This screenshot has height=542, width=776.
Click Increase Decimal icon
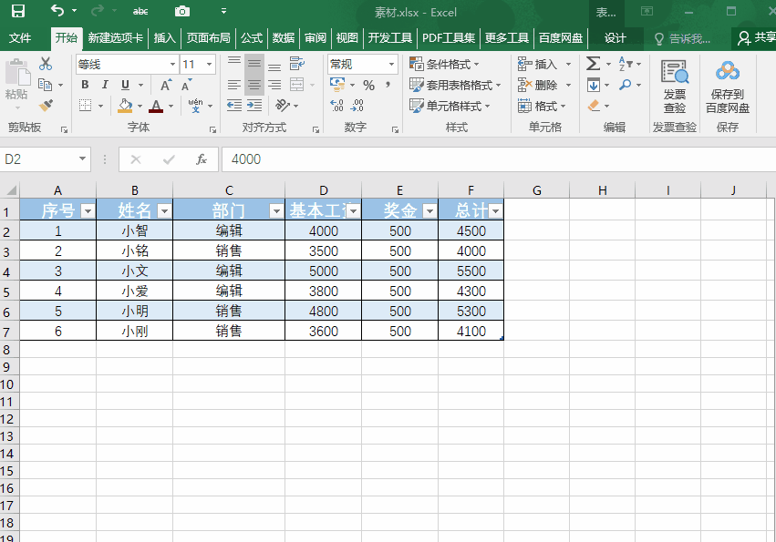pos(336,106)
